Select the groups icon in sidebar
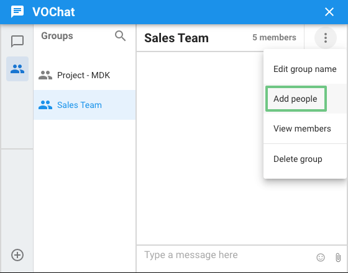348x273 pixels. click(17, 69)
